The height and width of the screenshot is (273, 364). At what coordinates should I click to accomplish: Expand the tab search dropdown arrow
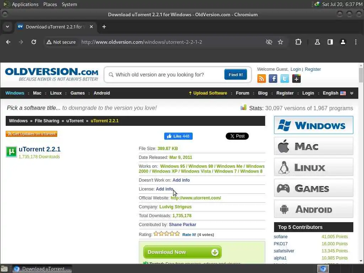[x=7, y=27]
